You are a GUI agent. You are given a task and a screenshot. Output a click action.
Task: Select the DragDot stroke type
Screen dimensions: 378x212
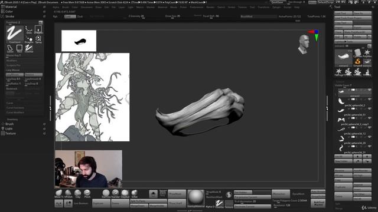tap(29, 39)
